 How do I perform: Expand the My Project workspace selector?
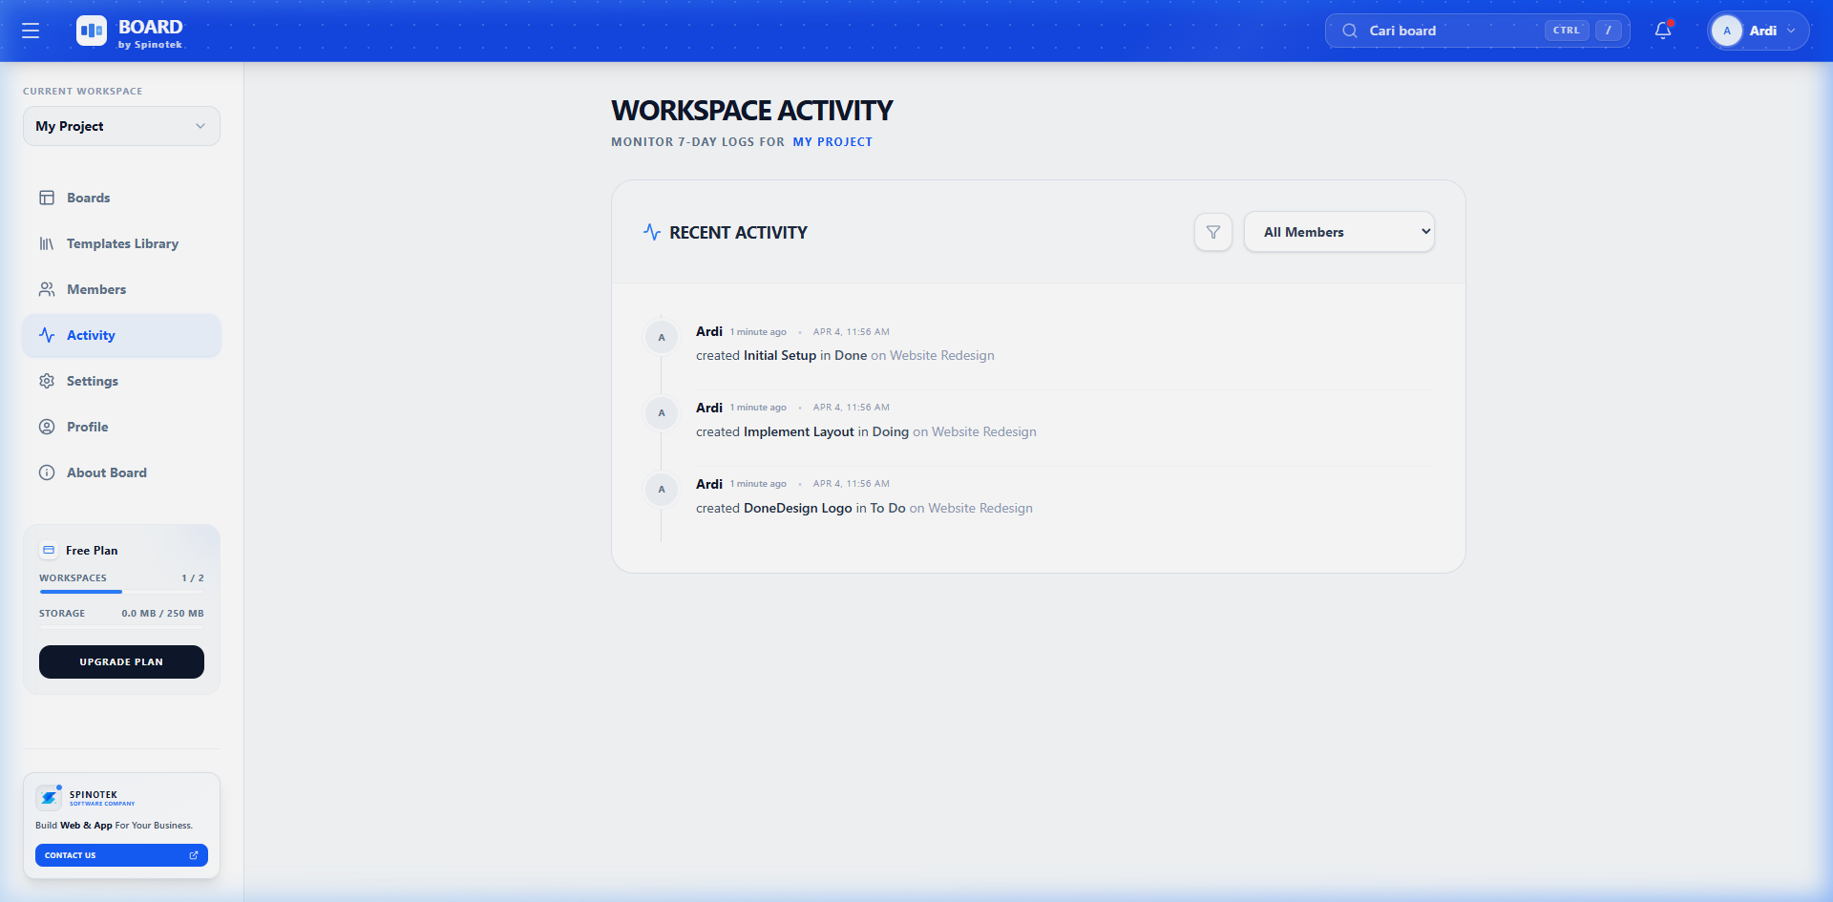(121, 126)
